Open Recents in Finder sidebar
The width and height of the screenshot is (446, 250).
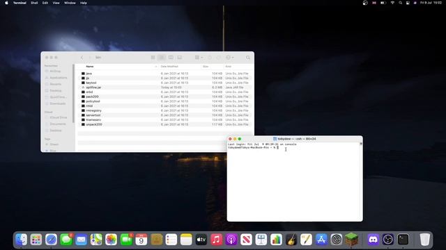(55, 84)
